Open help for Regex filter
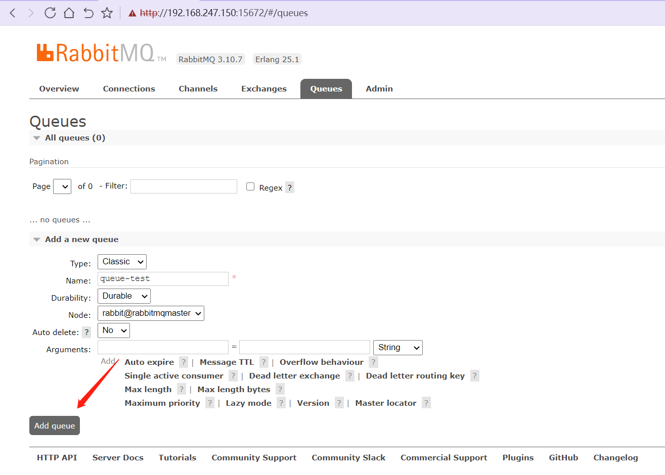The image size is (665, 475). 290,187
